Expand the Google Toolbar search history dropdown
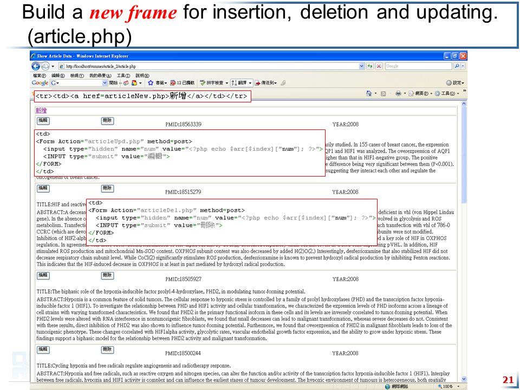Screen dimensions: 520x390 click(x=105, y=83)
